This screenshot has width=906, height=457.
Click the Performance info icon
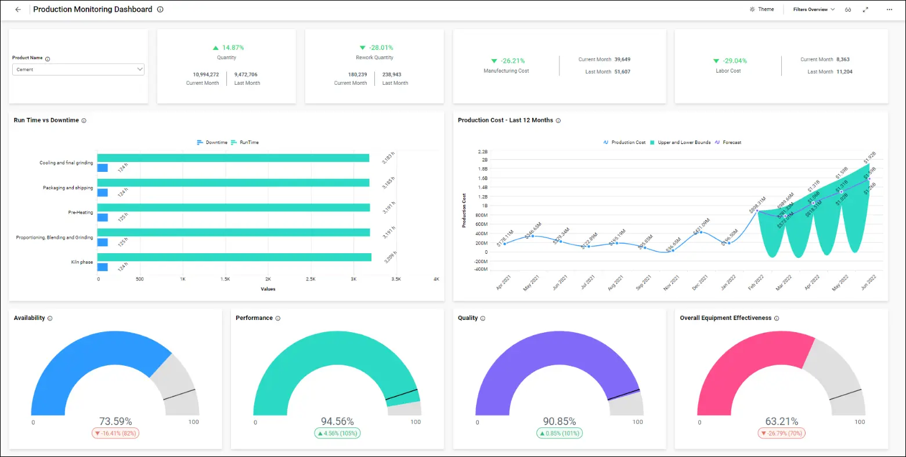coord(277,318)
